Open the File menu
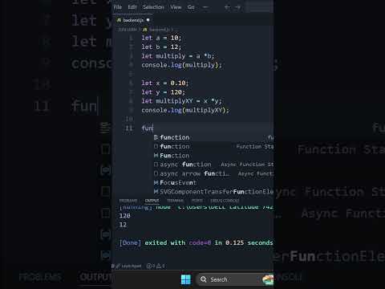Viewport: 385px width, 289px height. pos(118,7)
